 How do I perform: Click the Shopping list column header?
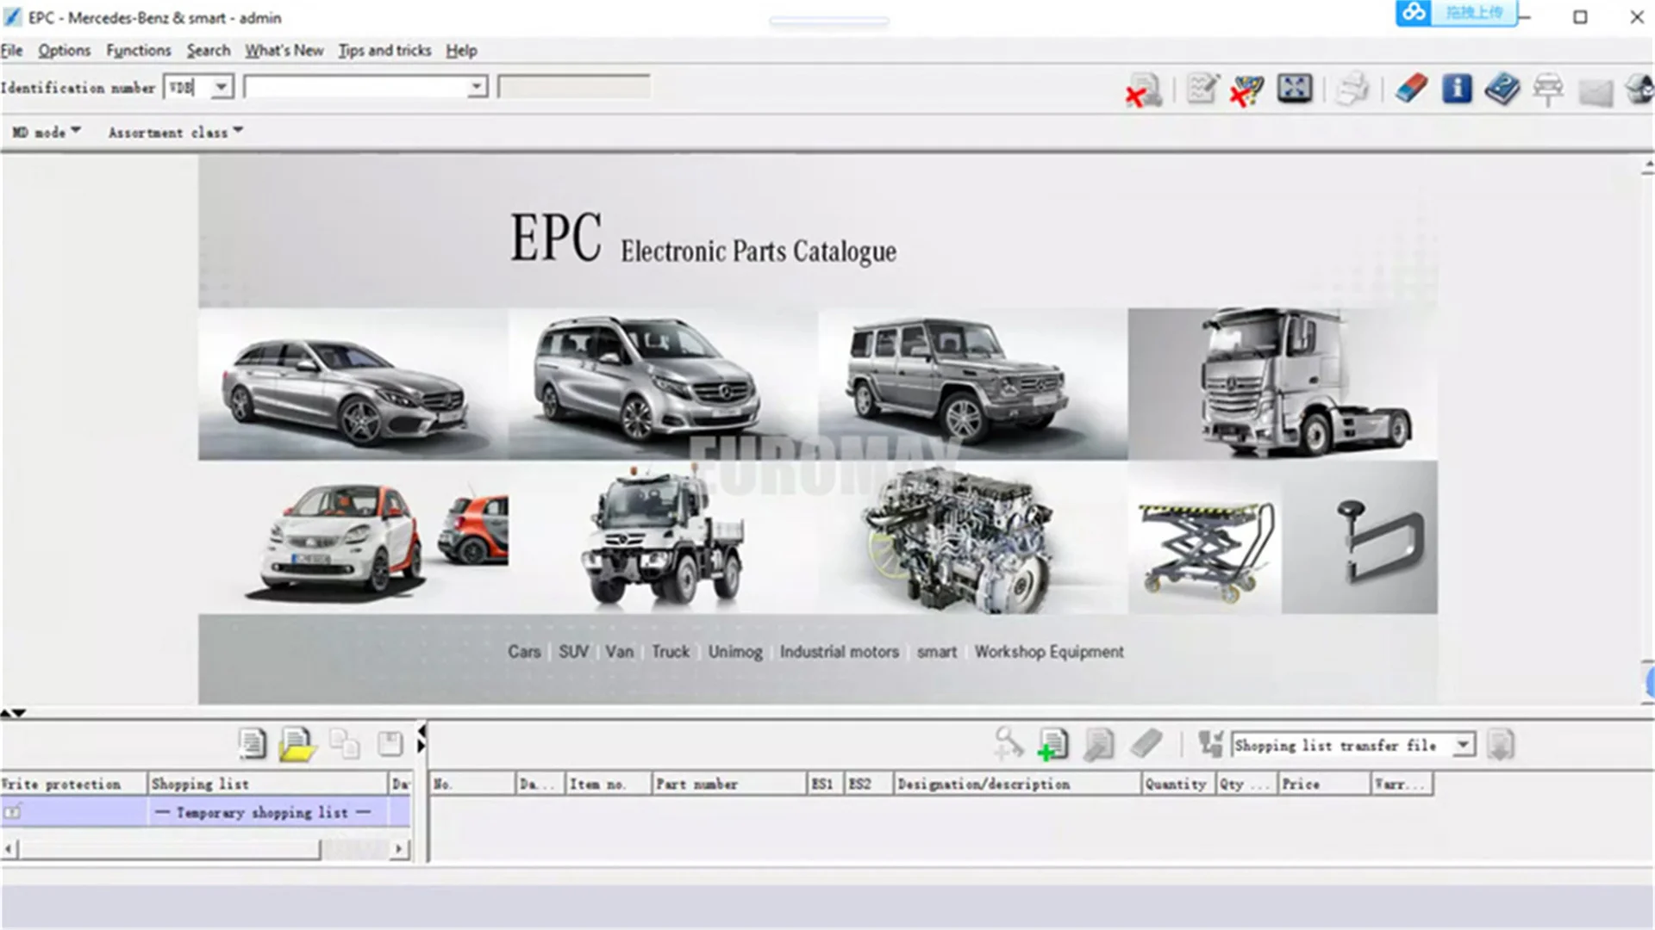pos(267,784)
